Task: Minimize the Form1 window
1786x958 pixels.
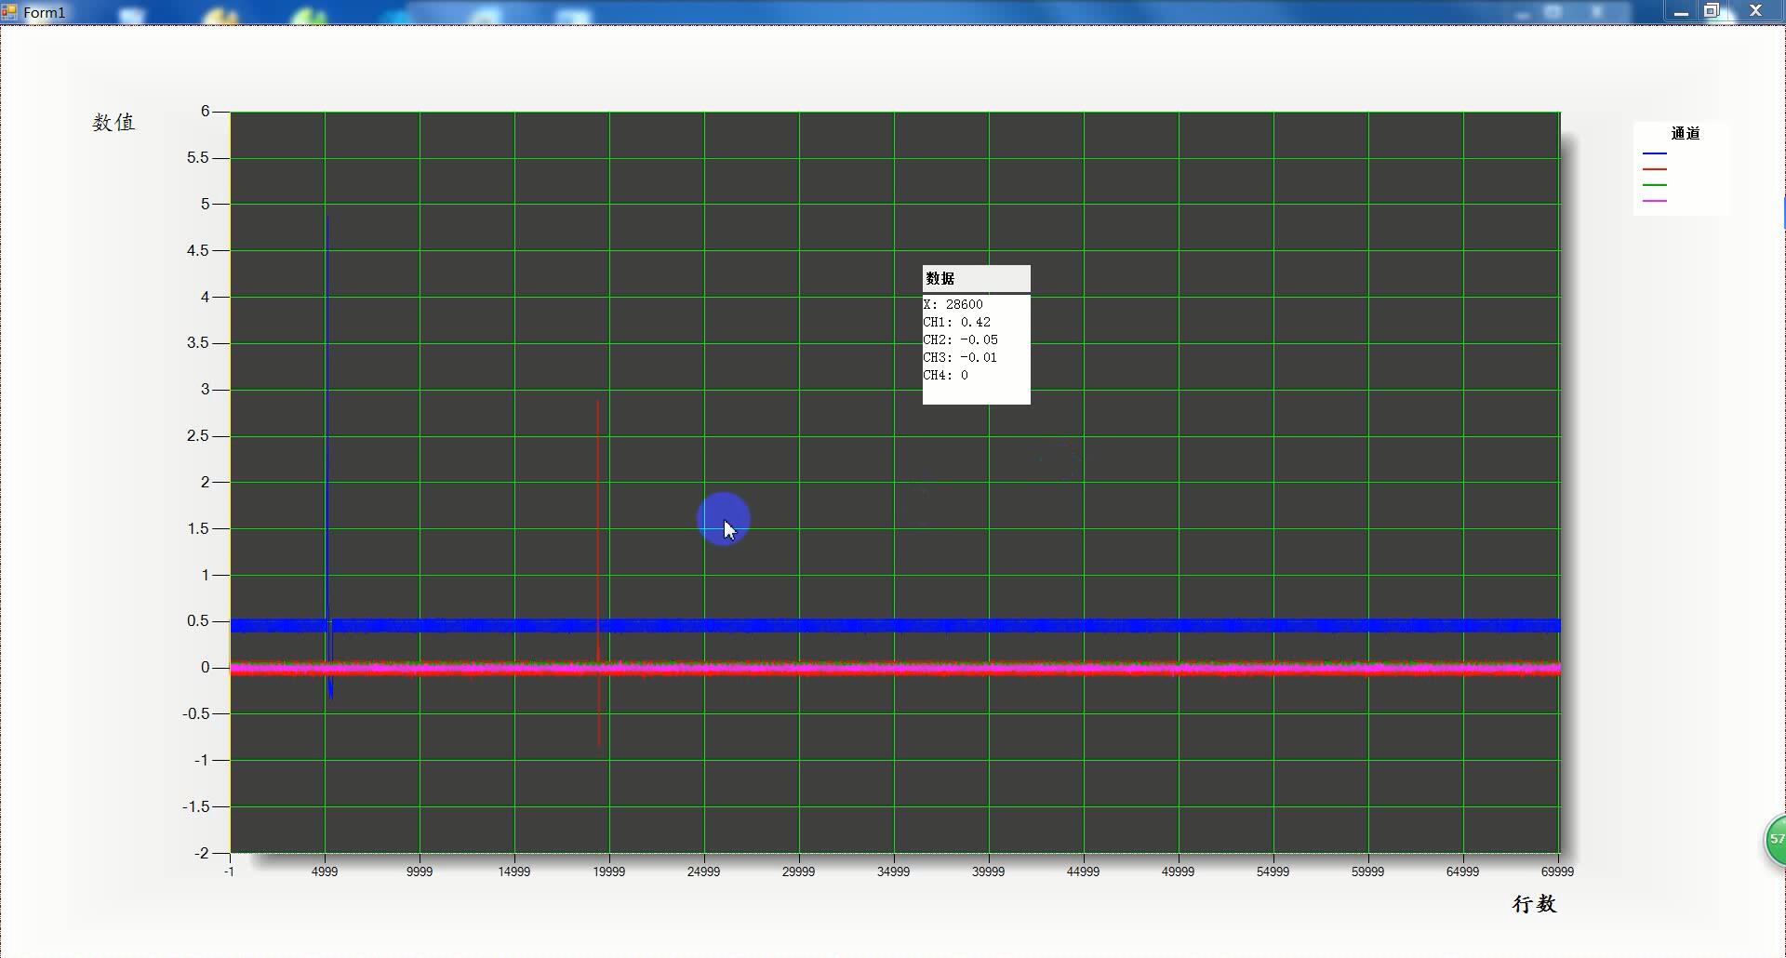Action: click(x=1681, y=12)
